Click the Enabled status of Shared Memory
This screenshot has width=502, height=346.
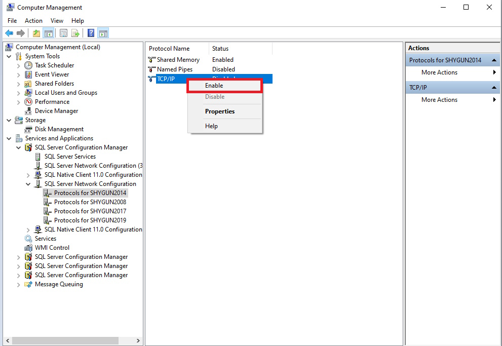[223, 60]
